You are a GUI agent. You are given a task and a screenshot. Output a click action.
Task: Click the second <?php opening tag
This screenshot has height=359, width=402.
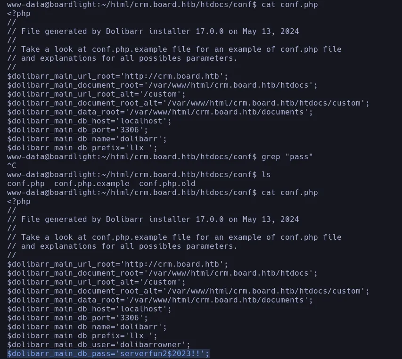[x=19, y=201]
